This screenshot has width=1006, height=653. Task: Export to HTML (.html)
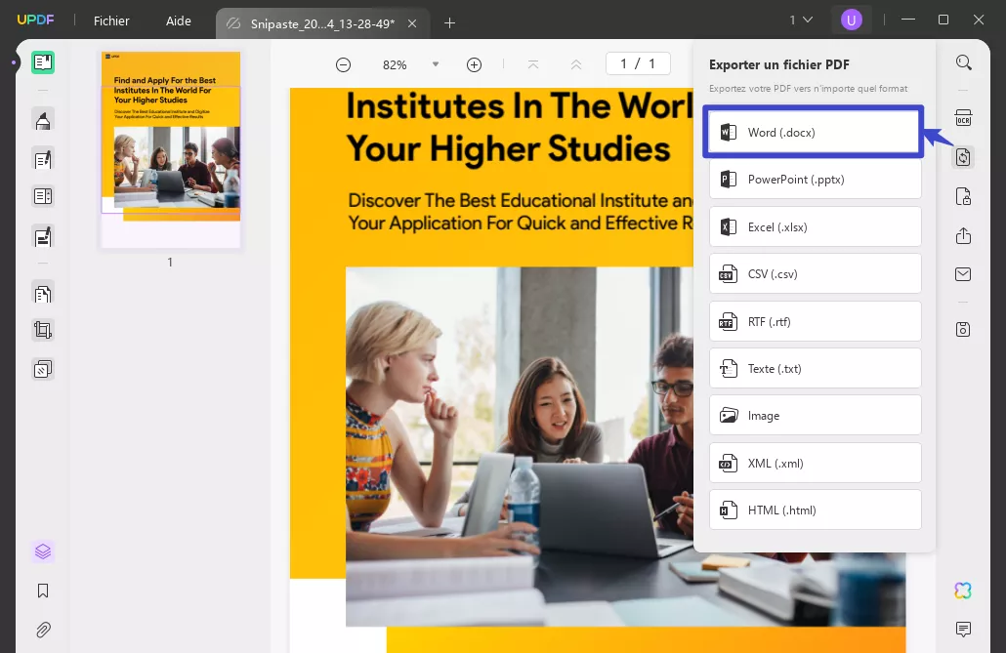pos(815,510)
